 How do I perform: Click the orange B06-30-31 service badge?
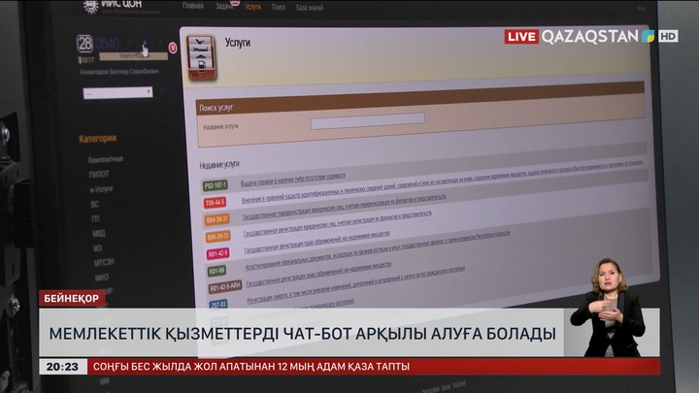pos(218,237)
